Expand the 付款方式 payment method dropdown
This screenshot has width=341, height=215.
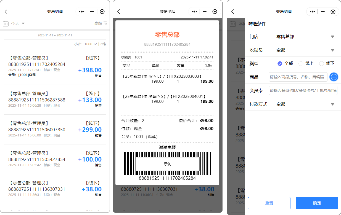click(332, 104)
